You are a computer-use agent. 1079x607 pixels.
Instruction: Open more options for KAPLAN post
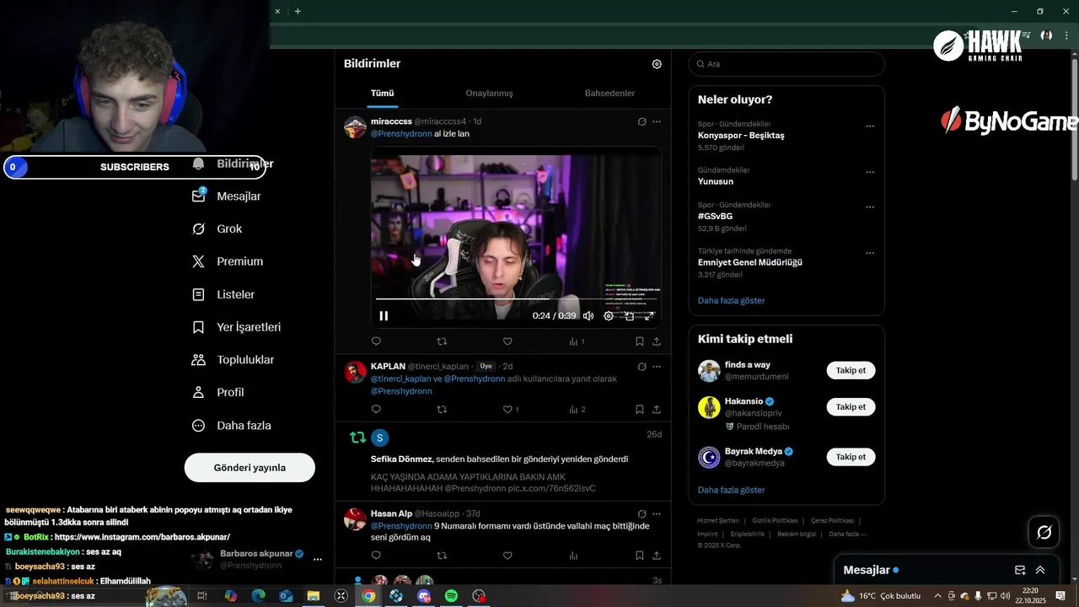pos(657,367)
